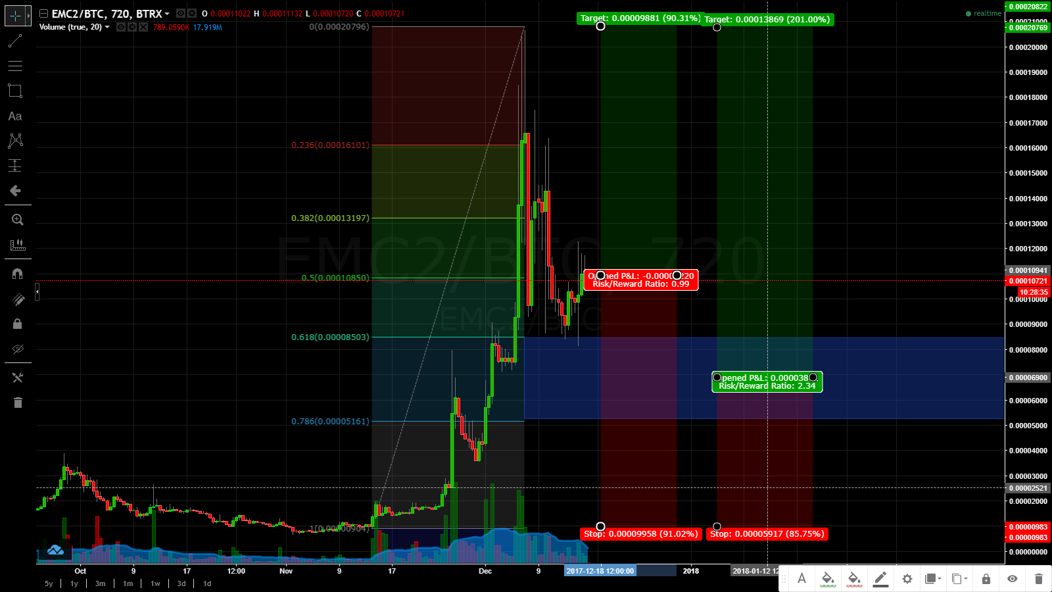Viewport: 1052px width, 592px height.
Task: Open drawing settings gear in floating toolbar
Action: coord(907,579)
